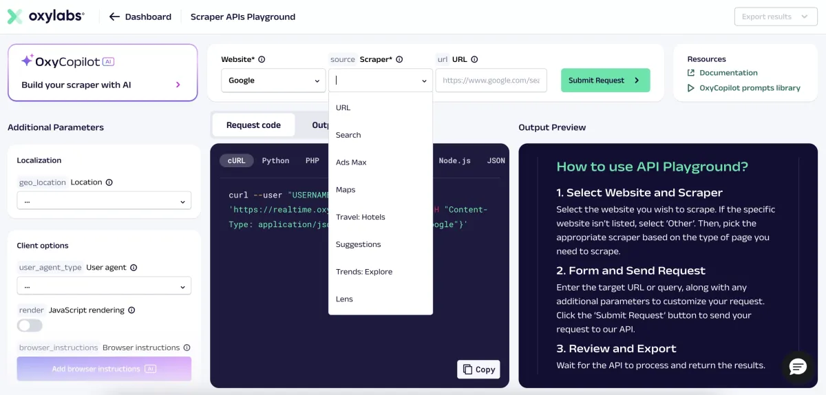Image resolution: width=826 pixels, height=395 pixels.
Task: Select Lens scraper option
Action: tap(381, 299)
